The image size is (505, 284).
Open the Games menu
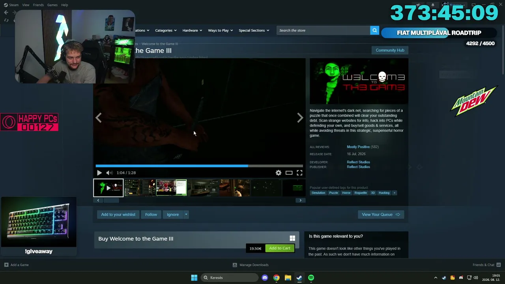click(x=52, y=5)
